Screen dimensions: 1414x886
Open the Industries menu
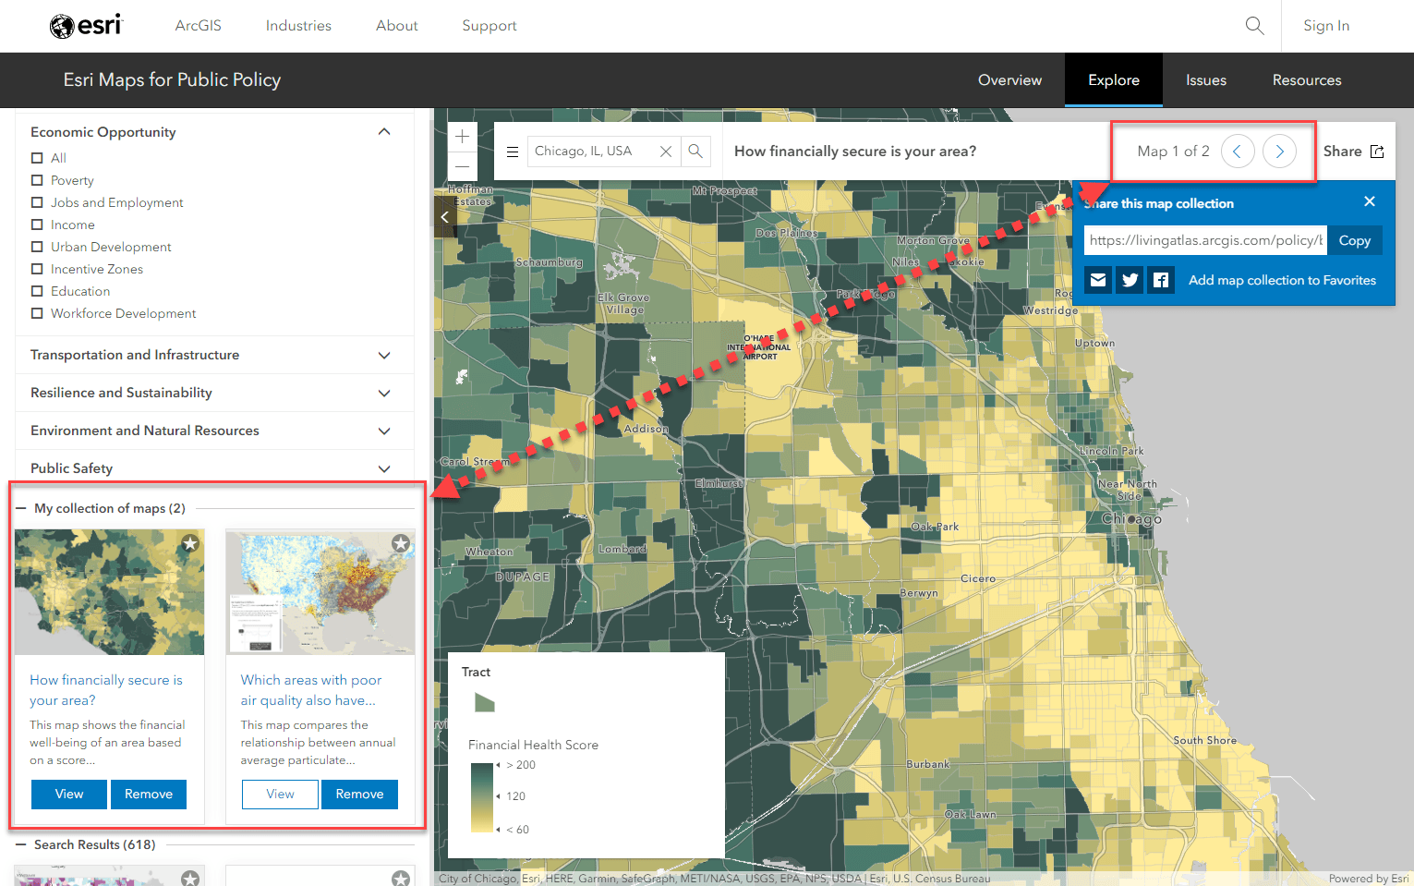coord(298,26)
